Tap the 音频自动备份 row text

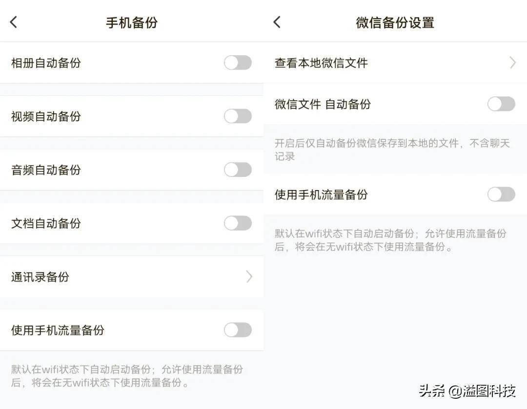[x=46, y=170]
